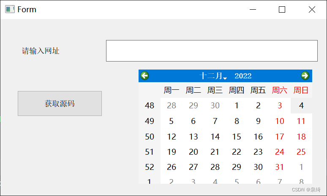Image resolution: width=327 pixels, height=196 pixels.
Task: Select December 1 in the calendar
Action: click(x=237, y=105)
